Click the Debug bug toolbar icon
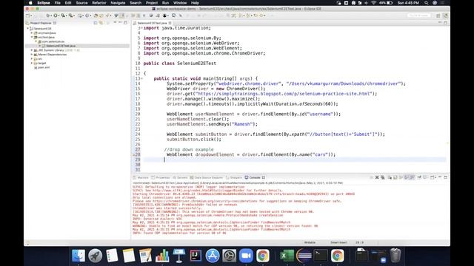 coord(47,16)
